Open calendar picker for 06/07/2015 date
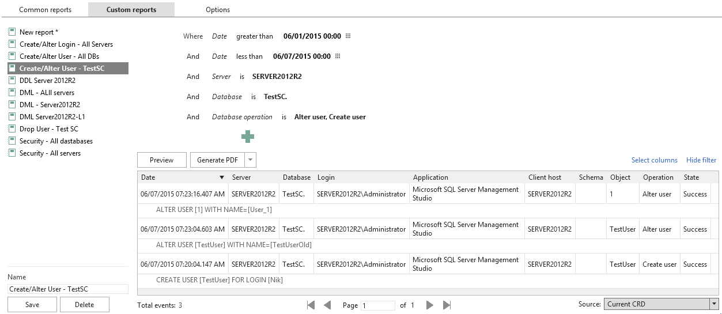Image resolution: width=722 pixels, height=314 pixels. (x=338, y=56)
